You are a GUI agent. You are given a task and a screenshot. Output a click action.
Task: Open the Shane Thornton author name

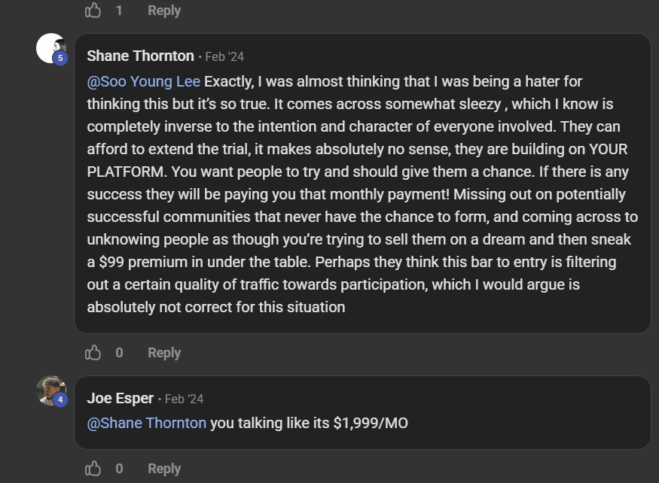pyautogui.click(x=140, y=56)
